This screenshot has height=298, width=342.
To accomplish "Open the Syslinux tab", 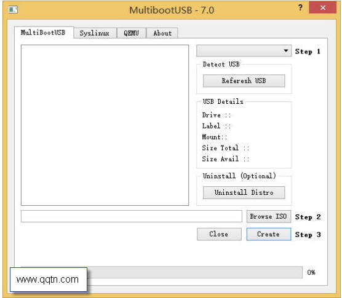I will coord(95,33).
